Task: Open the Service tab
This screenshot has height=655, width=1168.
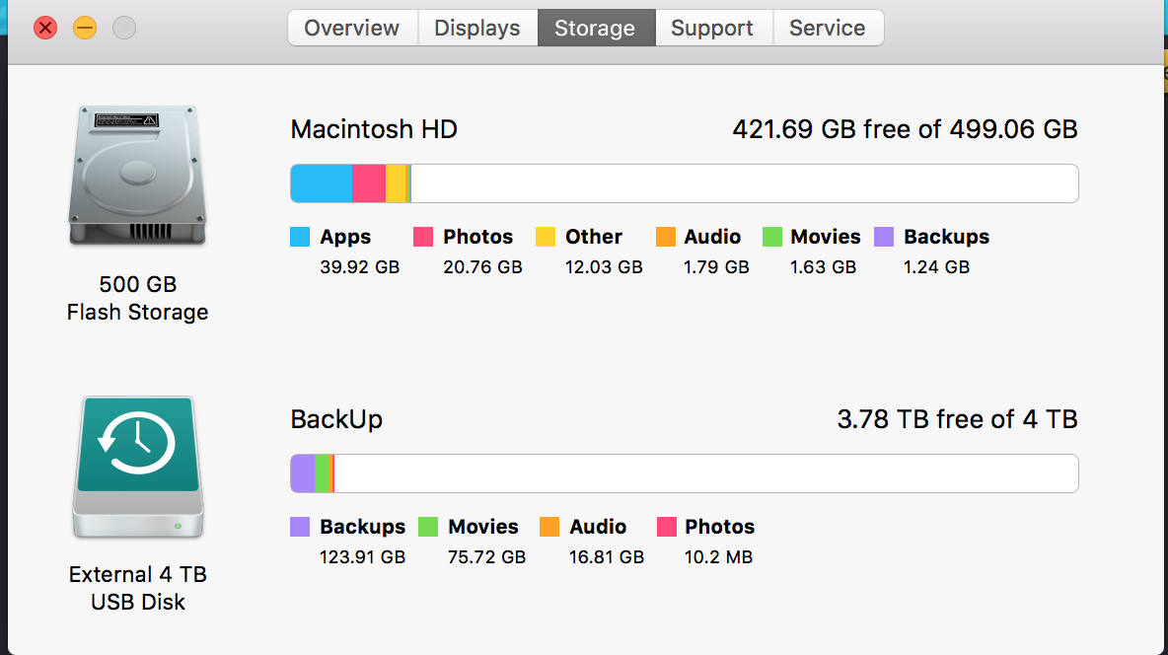Action: point(829,28)
